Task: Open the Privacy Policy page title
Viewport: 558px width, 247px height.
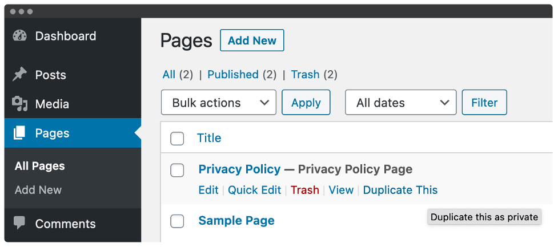Action: pyautogui.click(x=239, y=169)
